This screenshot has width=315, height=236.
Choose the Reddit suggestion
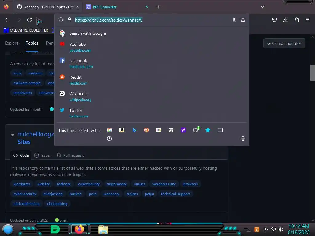pyautogui.click(x=152, y=80)
